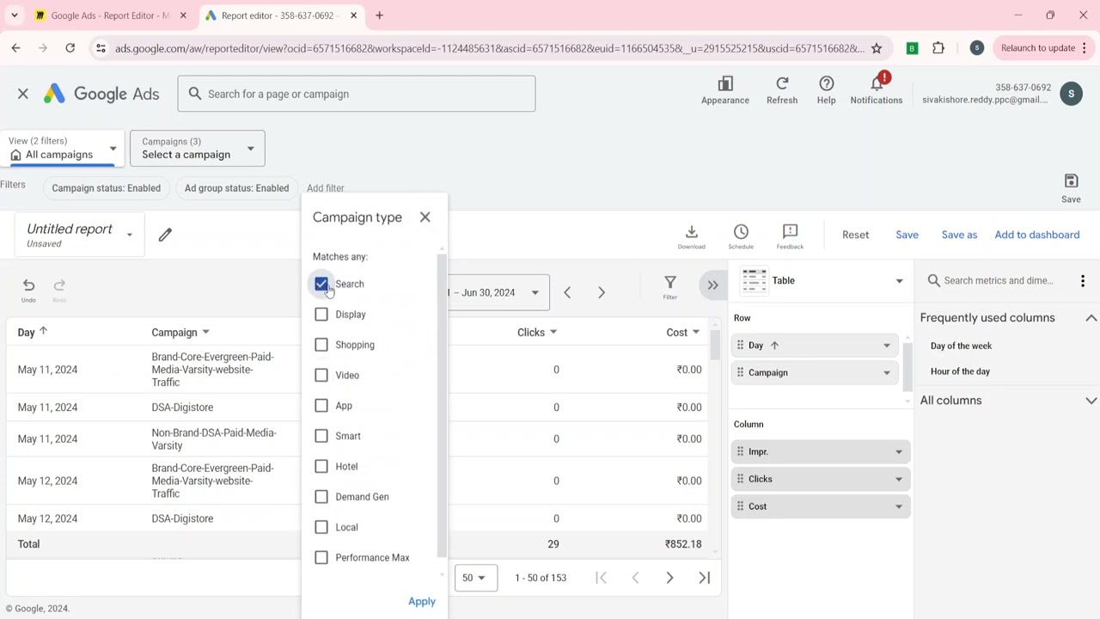Focus the Search for a page or campaign field
This screenshot has width=1100, height=619.
click(357, 94)
